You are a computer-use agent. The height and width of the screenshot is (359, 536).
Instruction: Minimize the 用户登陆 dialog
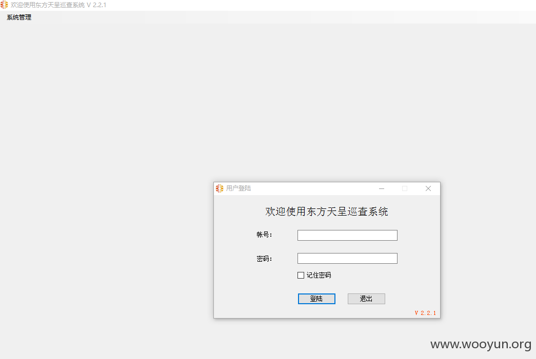point(382,188)
